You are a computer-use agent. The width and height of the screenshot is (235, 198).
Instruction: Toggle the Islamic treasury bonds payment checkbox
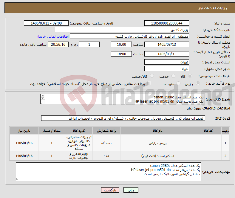149,83
